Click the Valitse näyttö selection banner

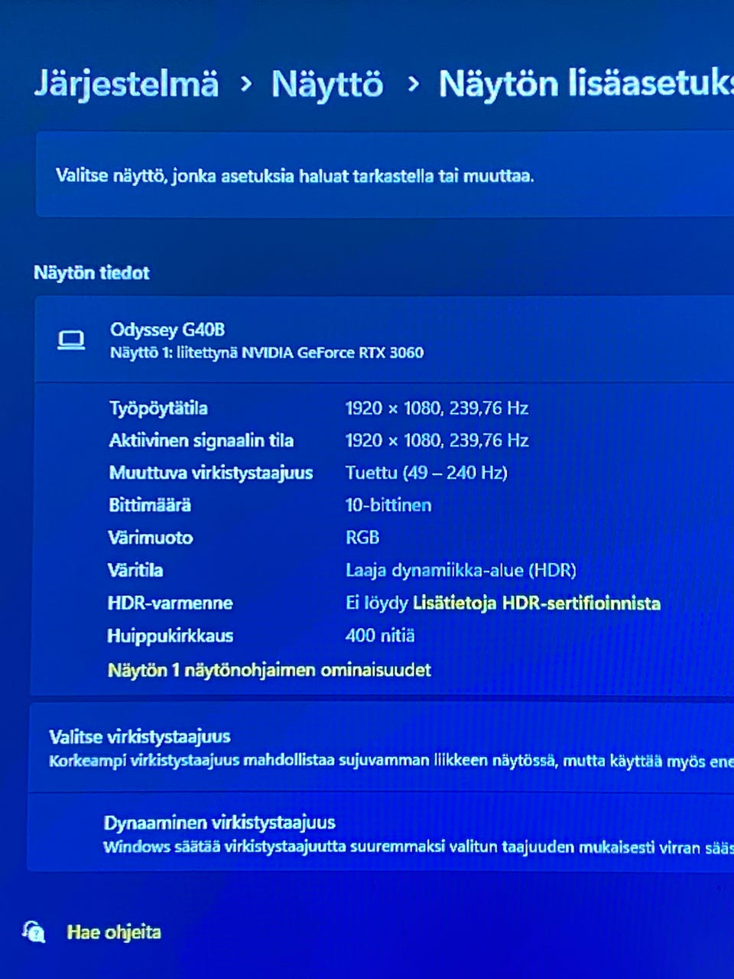[385, 175]
